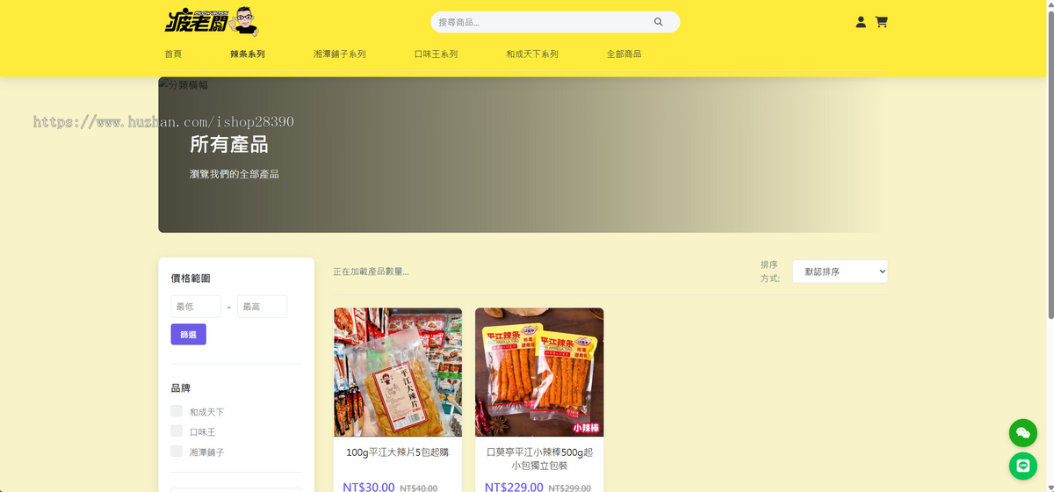
Task: Click the NT$229.00 price text
Action: 514,488
